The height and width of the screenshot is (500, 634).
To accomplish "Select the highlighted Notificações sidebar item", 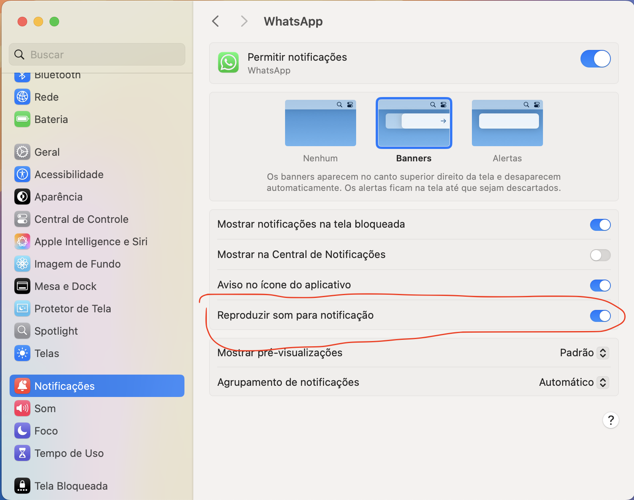I will point(97,386).
